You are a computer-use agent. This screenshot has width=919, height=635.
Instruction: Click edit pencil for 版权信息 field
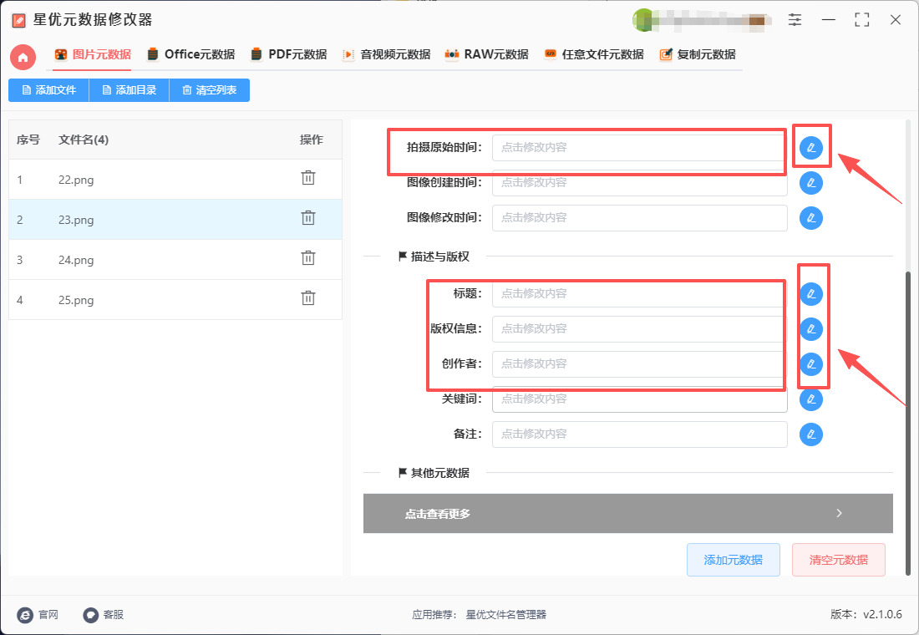tap(811, 329)
